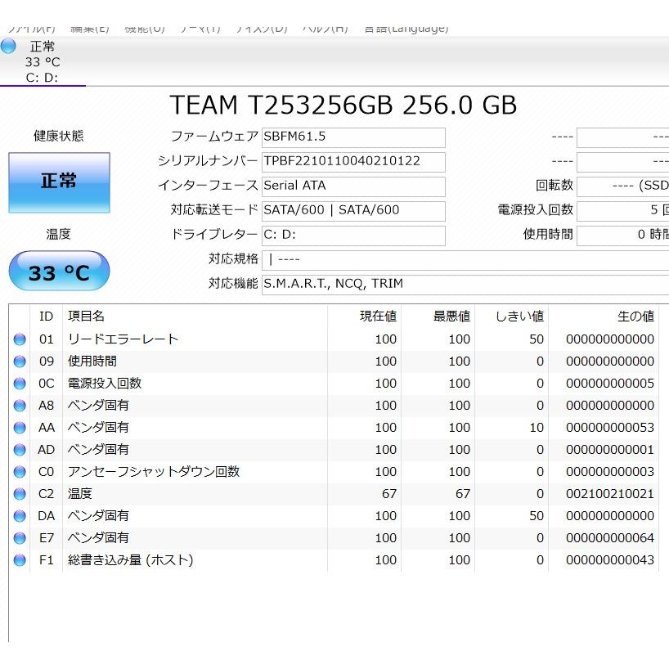Click status orb beside C2 温度 row
The image size is (669, 669).
point(20,494)
